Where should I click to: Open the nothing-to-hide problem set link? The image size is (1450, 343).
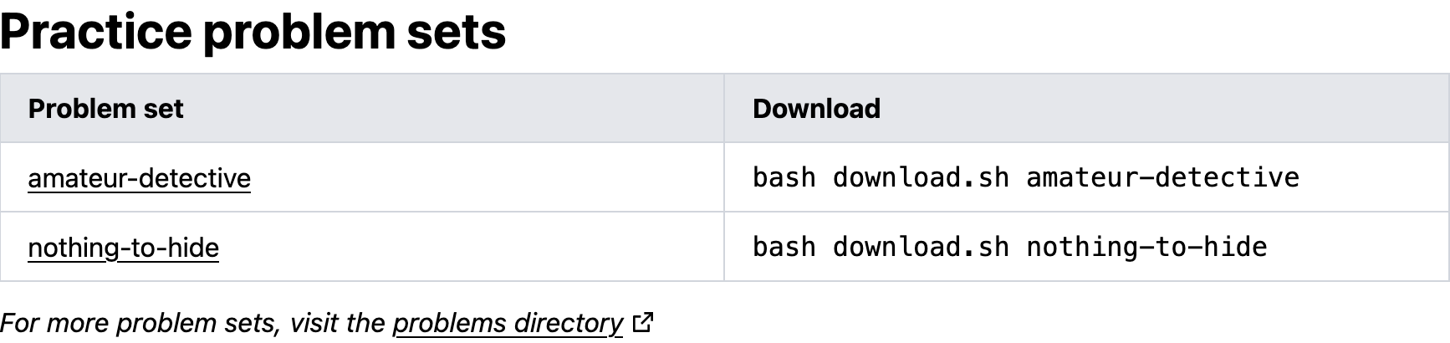[x=123, y=248]
